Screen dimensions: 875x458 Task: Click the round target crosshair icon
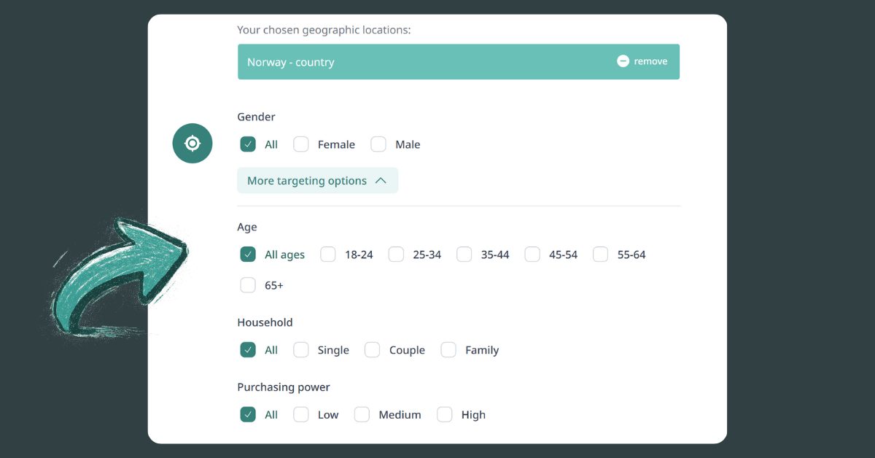(192, 143)
